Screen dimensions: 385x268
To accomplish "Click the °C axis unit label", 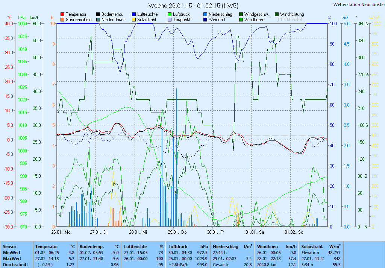I will [x=9, y=18].
